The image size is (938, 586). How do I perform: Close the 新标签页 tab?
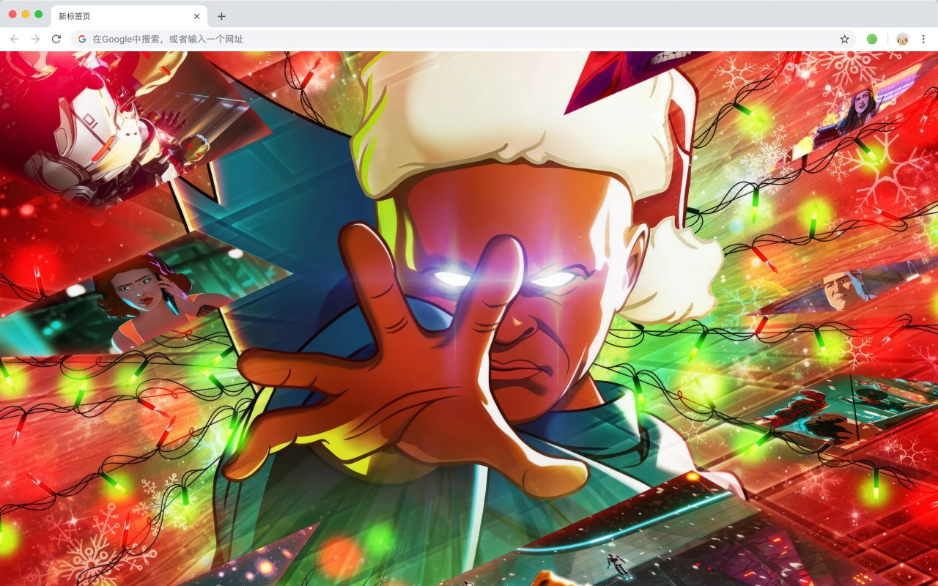(x=196, y=16)
